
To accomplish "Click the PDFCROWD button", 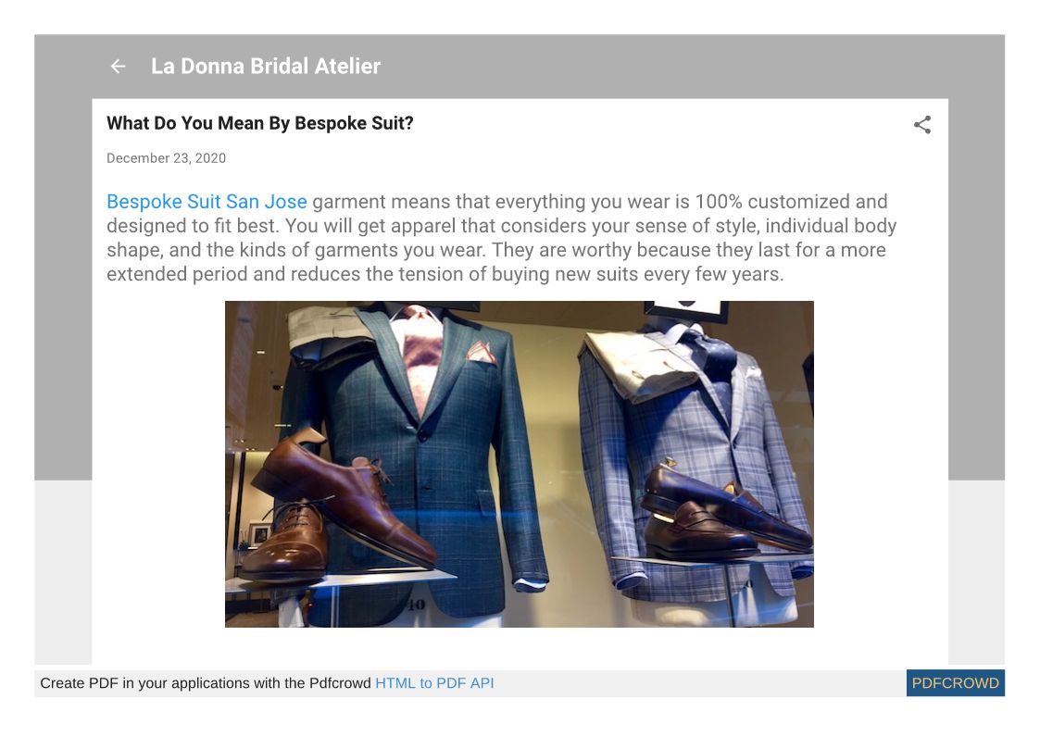I will click(x=955, y=683).
